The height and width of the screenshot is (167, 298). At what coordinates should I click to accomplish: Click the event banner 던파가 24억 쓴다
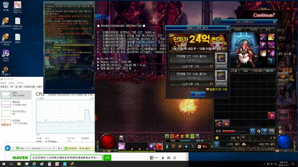(x=198, y=42)
